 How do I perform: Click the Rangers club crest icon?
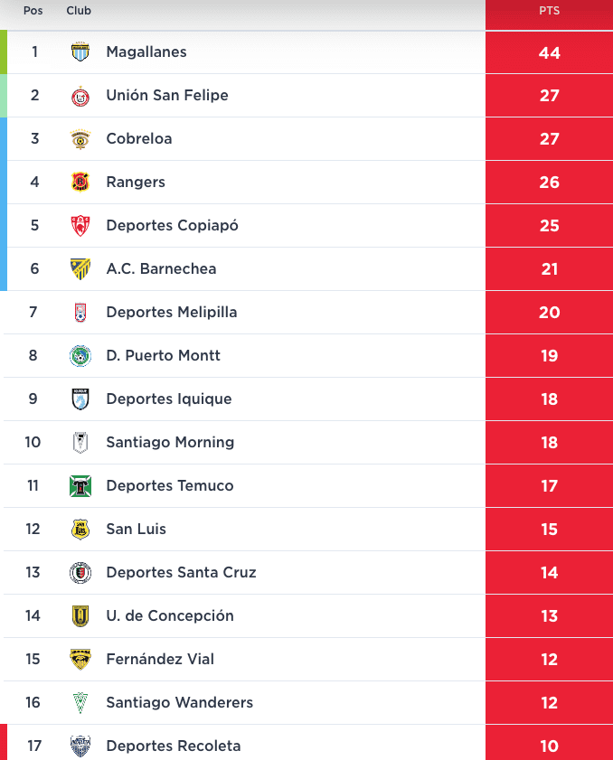80,183
